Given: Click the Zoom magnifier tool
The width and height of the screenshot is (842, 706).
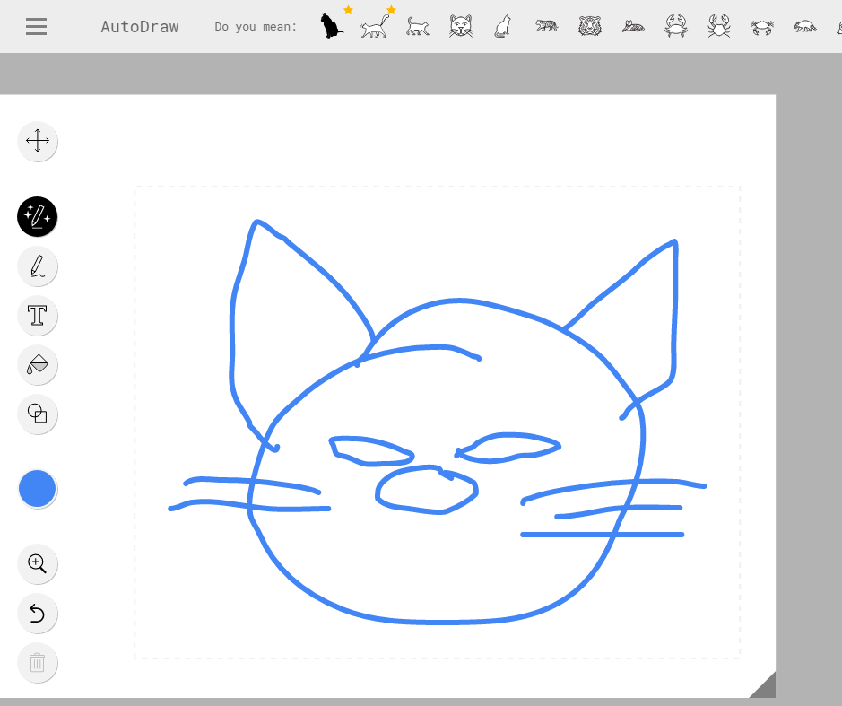Looking at the screenshot, I should (x=38, y=563).
